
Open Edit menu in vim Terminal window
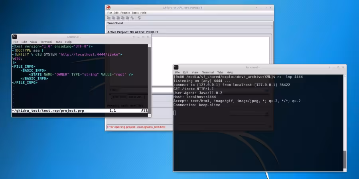pos(24,42)
